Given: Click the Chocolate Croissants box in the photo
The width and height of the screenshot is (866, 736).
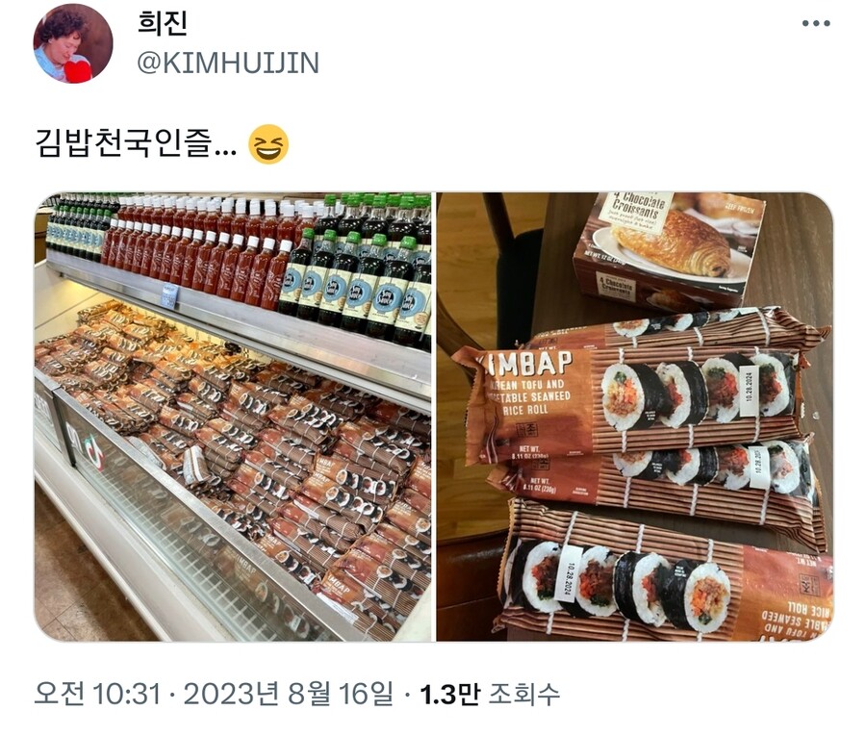Looking at the screenshot, I should click(x=669, y=249).
